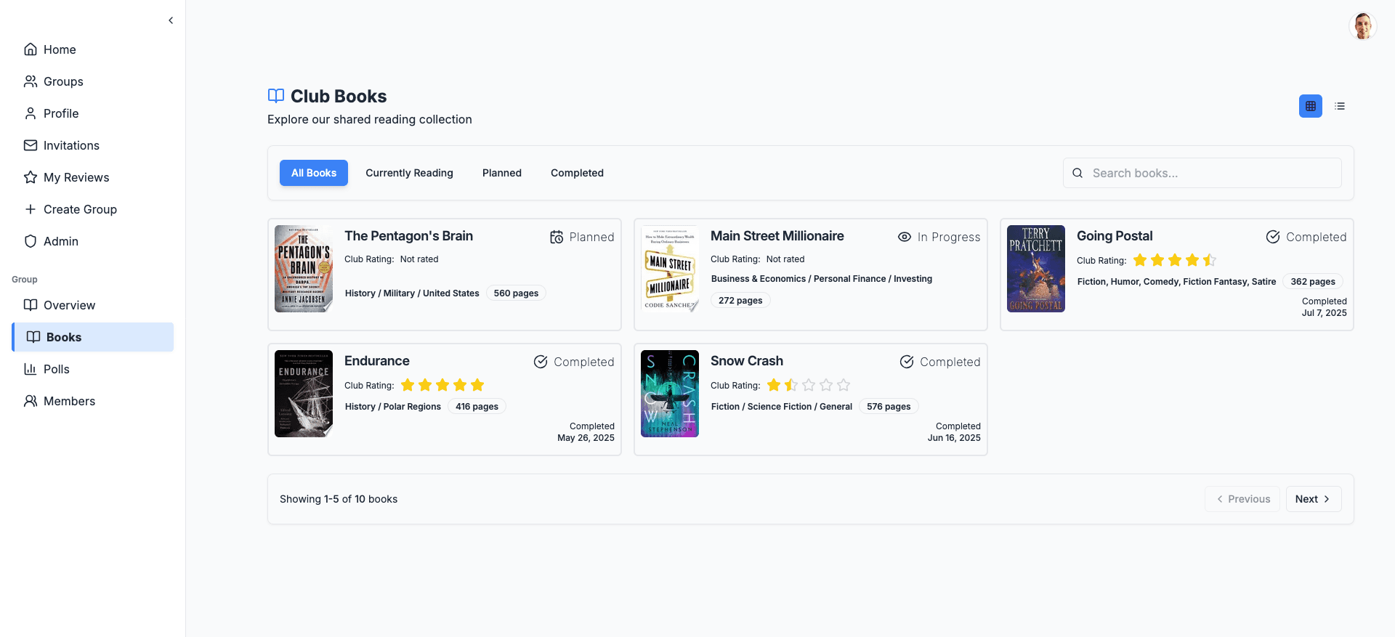Click the In Progress eye icon
Viewport: 1395px width, 637px height.
click(905, 237)
